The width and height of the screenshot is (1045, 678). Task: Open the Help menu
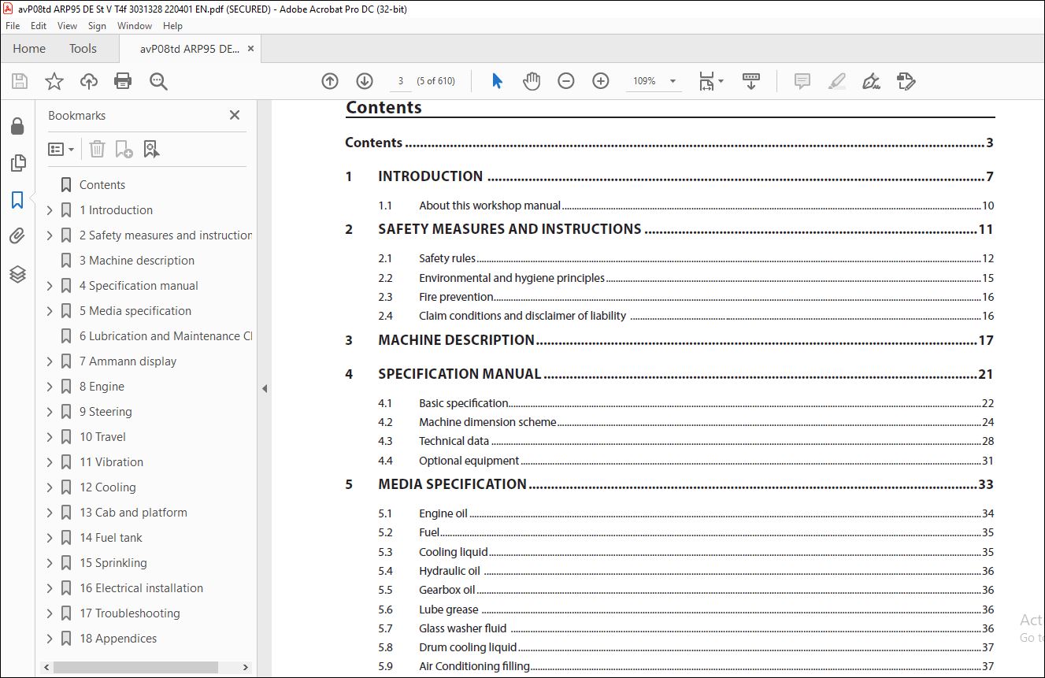tap(172, 26)
